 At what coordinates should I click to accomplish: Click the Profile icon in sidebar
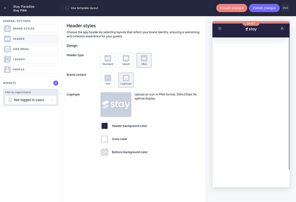[x=8, y=70]
